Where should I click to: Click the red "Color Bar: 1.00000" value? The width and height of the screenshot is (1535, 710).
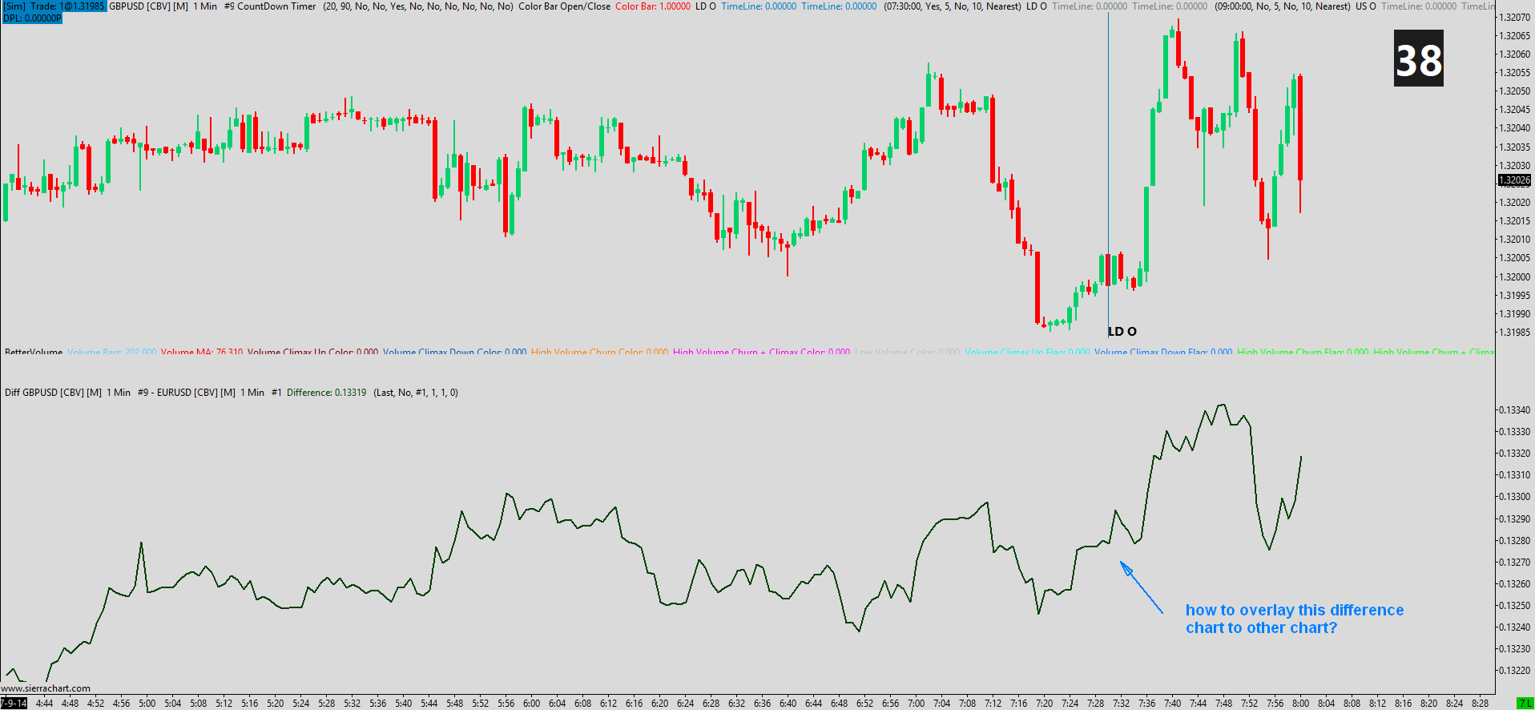pos(653,6)
